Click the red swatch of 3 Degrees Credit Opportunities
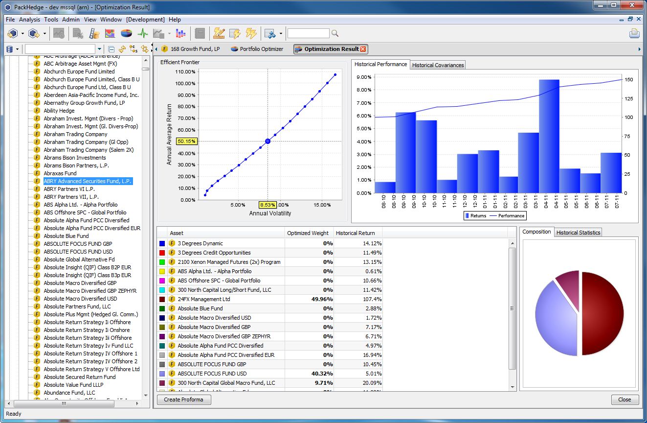This screenshot has width=647, height=423. pos(162,253)
